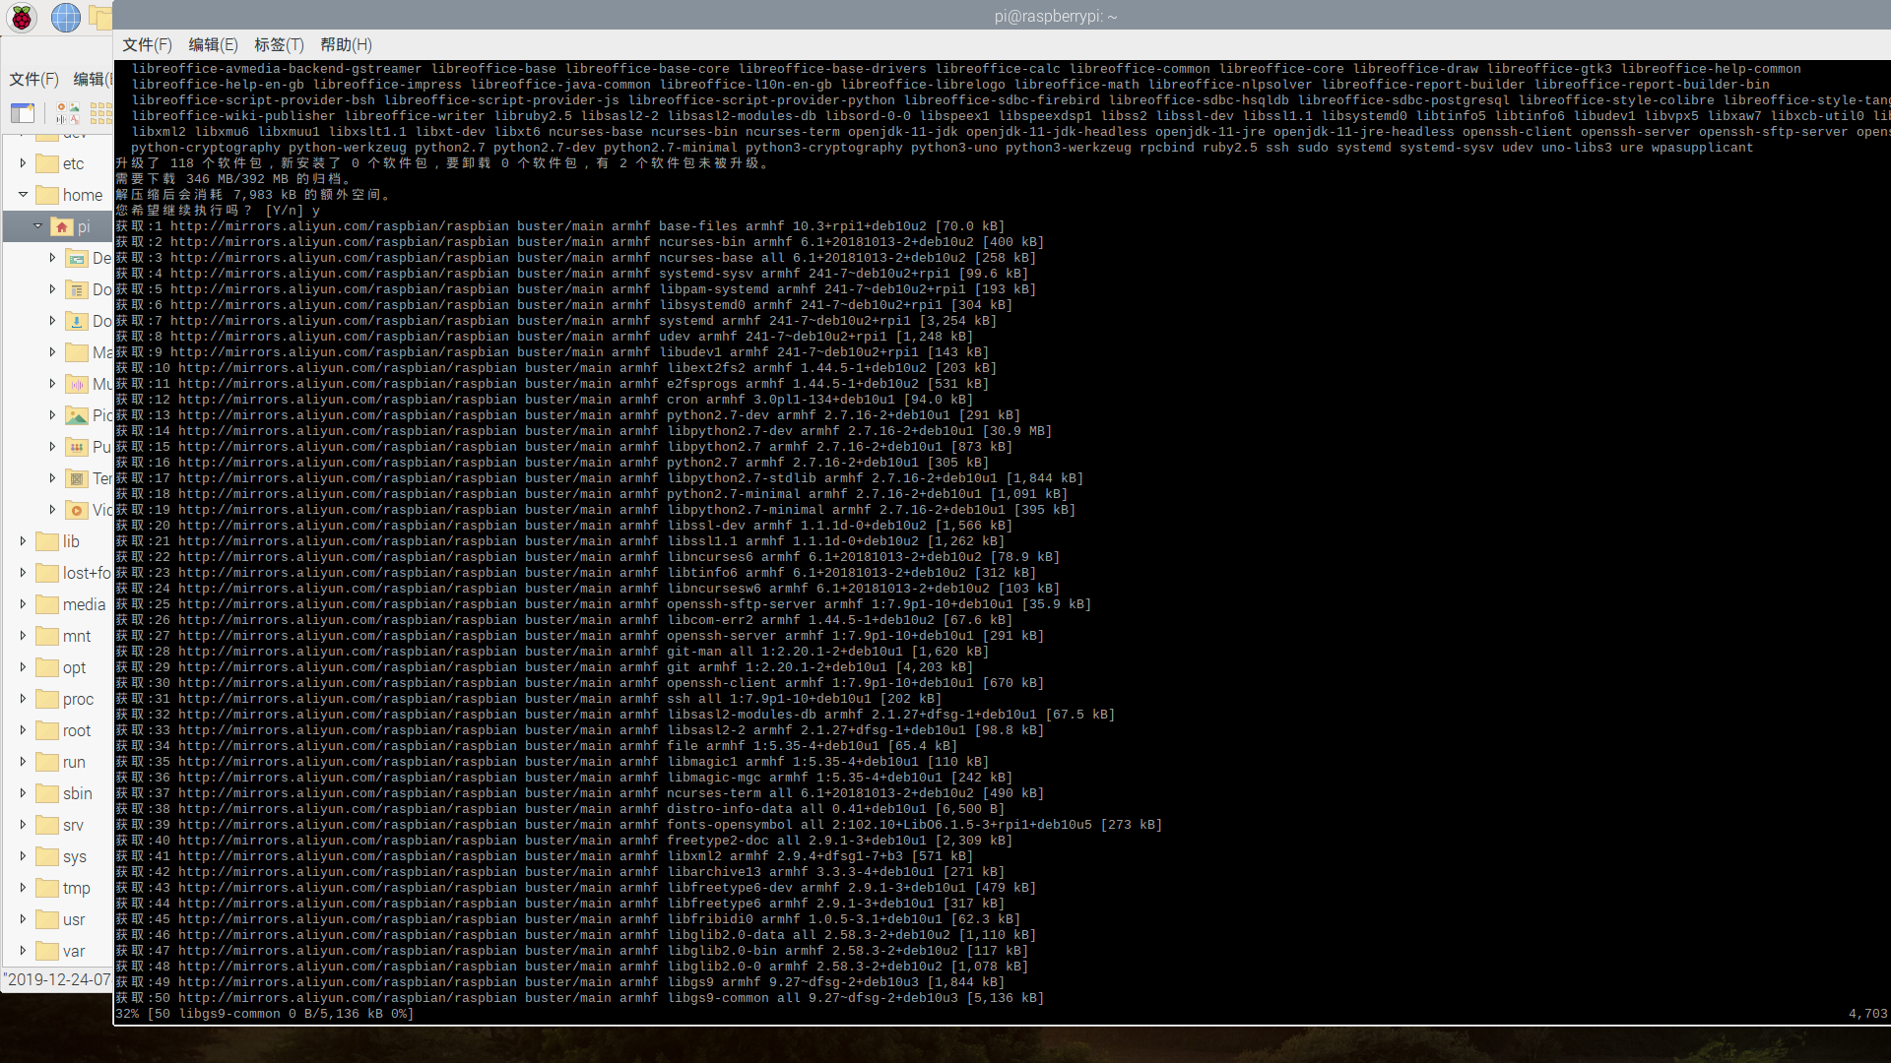Click the terminal title bar pi@raspberrypi
This screenshot has width=1891, height=1063.
(x=1055, y=16)
